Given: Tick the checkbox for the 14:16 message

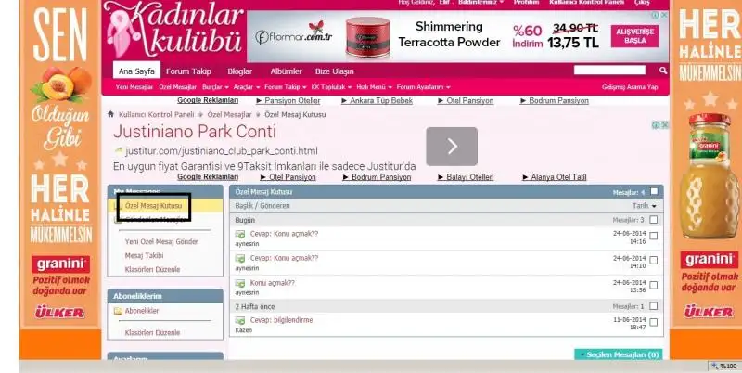Looking at the screenshot, I should point(654,237).
